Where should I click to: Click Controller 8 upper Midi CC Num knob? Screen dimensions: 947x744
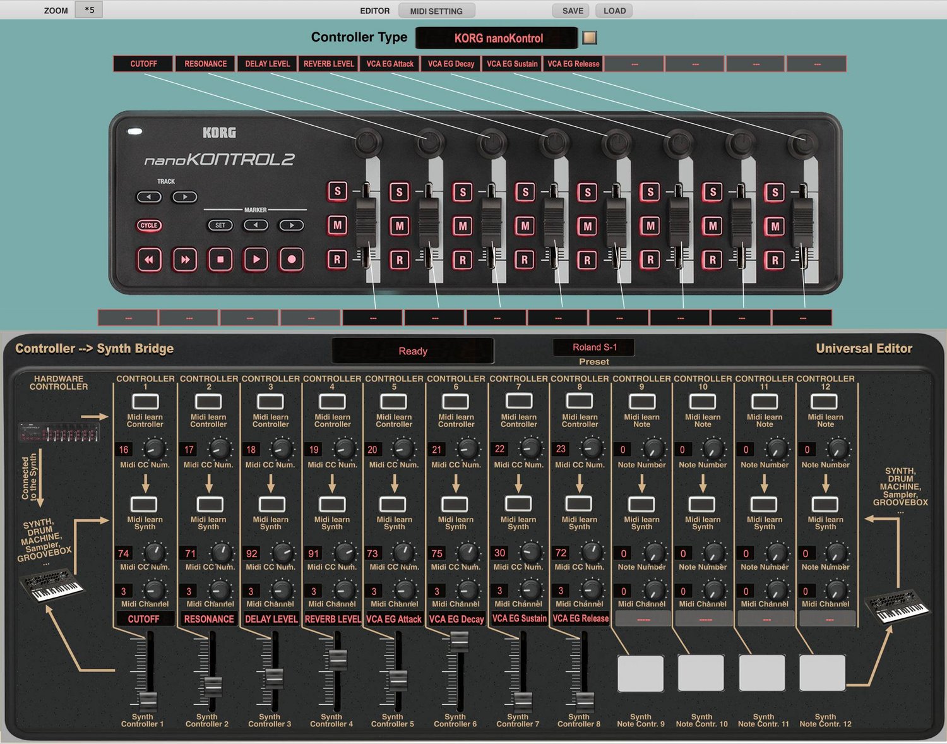tap(591, 449)
